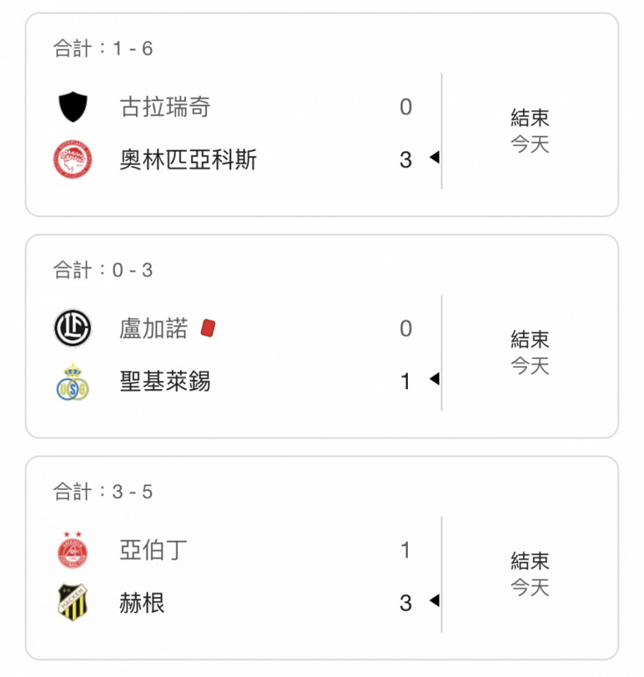Click winner arrow next to Olympiacos score
Viewport: 644px width, 677px height.
(x=434, y=157)
